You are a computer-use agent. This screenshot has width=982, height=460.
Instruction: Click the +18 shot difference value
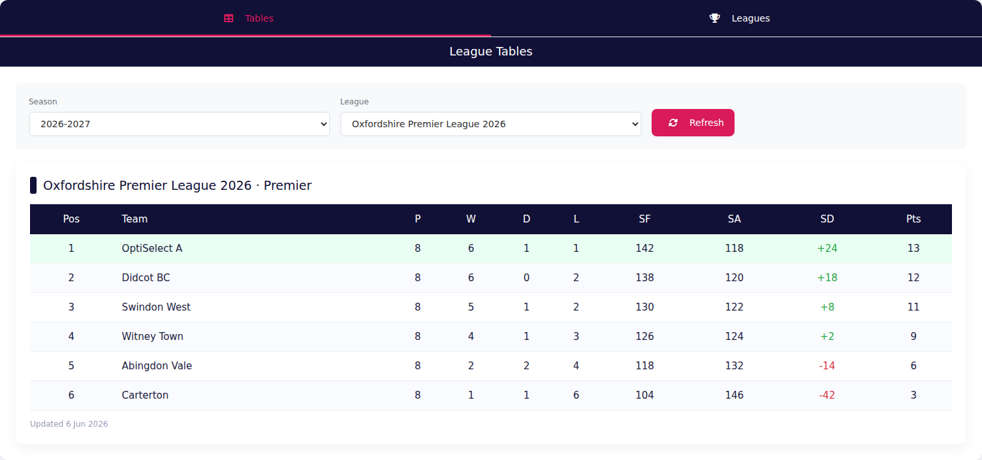pyautogui.click(x=827, y=278)
